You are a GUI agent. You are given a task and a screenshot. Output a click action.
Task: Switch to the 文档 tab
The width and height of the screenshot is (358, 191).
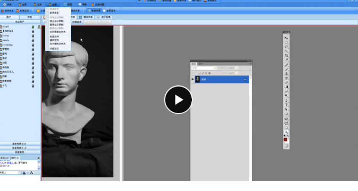[x=29, y=17]
